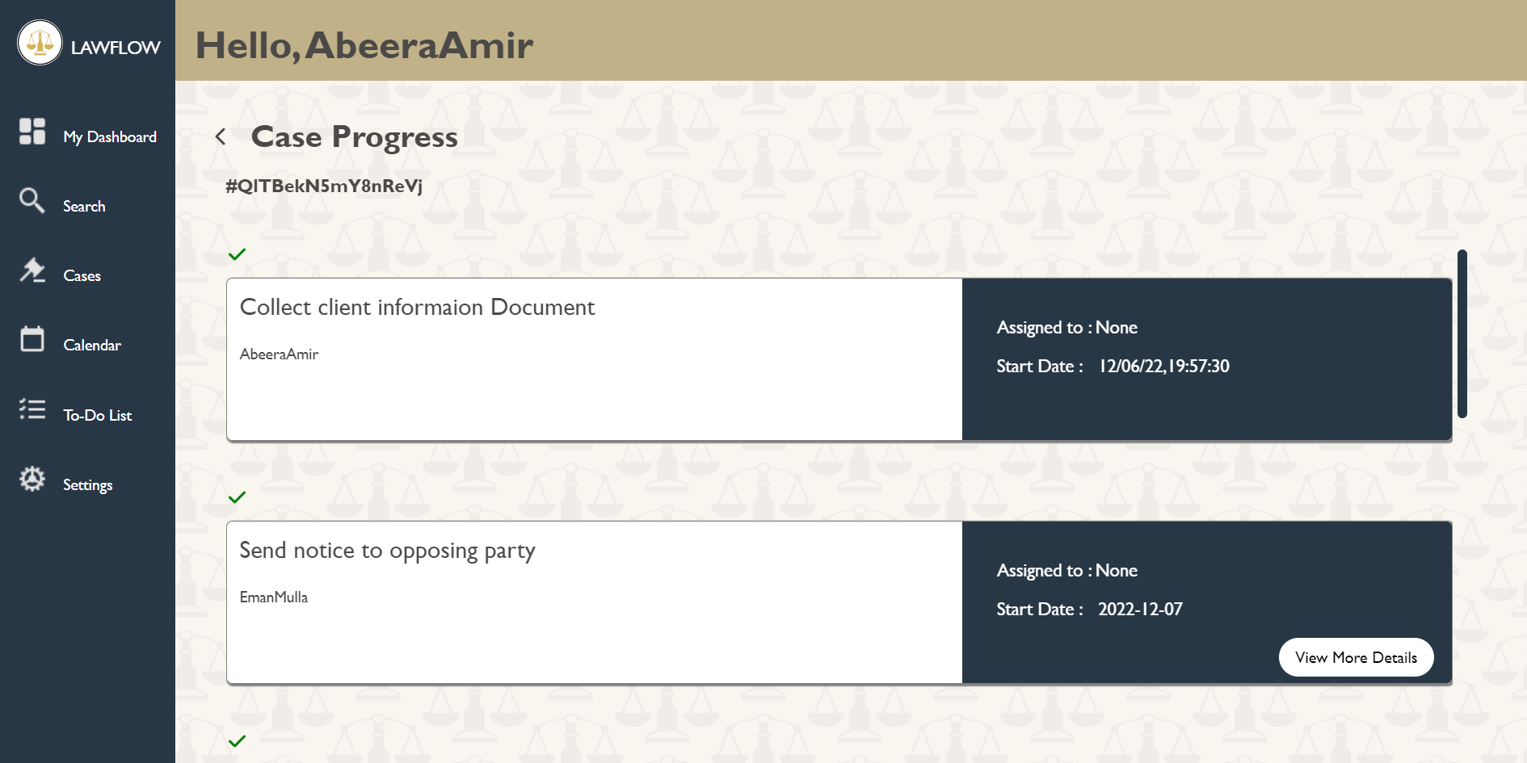Viewport: 1527px width, 763px height.
Task: Click the checkmark above Collect client informaion Document
Action: (x=237, y=254)
